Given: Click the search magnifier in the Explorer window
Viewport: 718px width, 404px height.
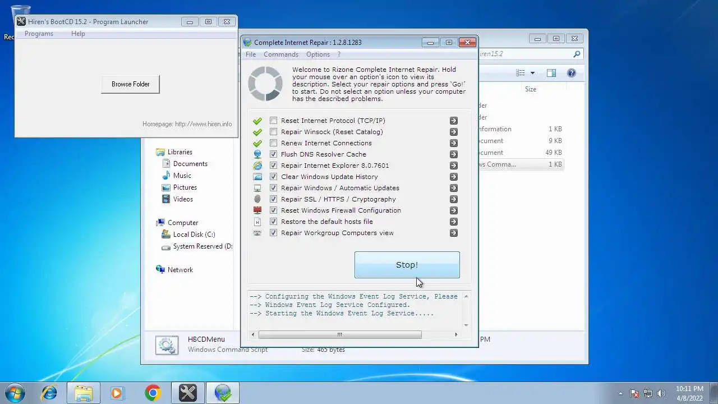Looking at the screenshot, I should (577, 54).
